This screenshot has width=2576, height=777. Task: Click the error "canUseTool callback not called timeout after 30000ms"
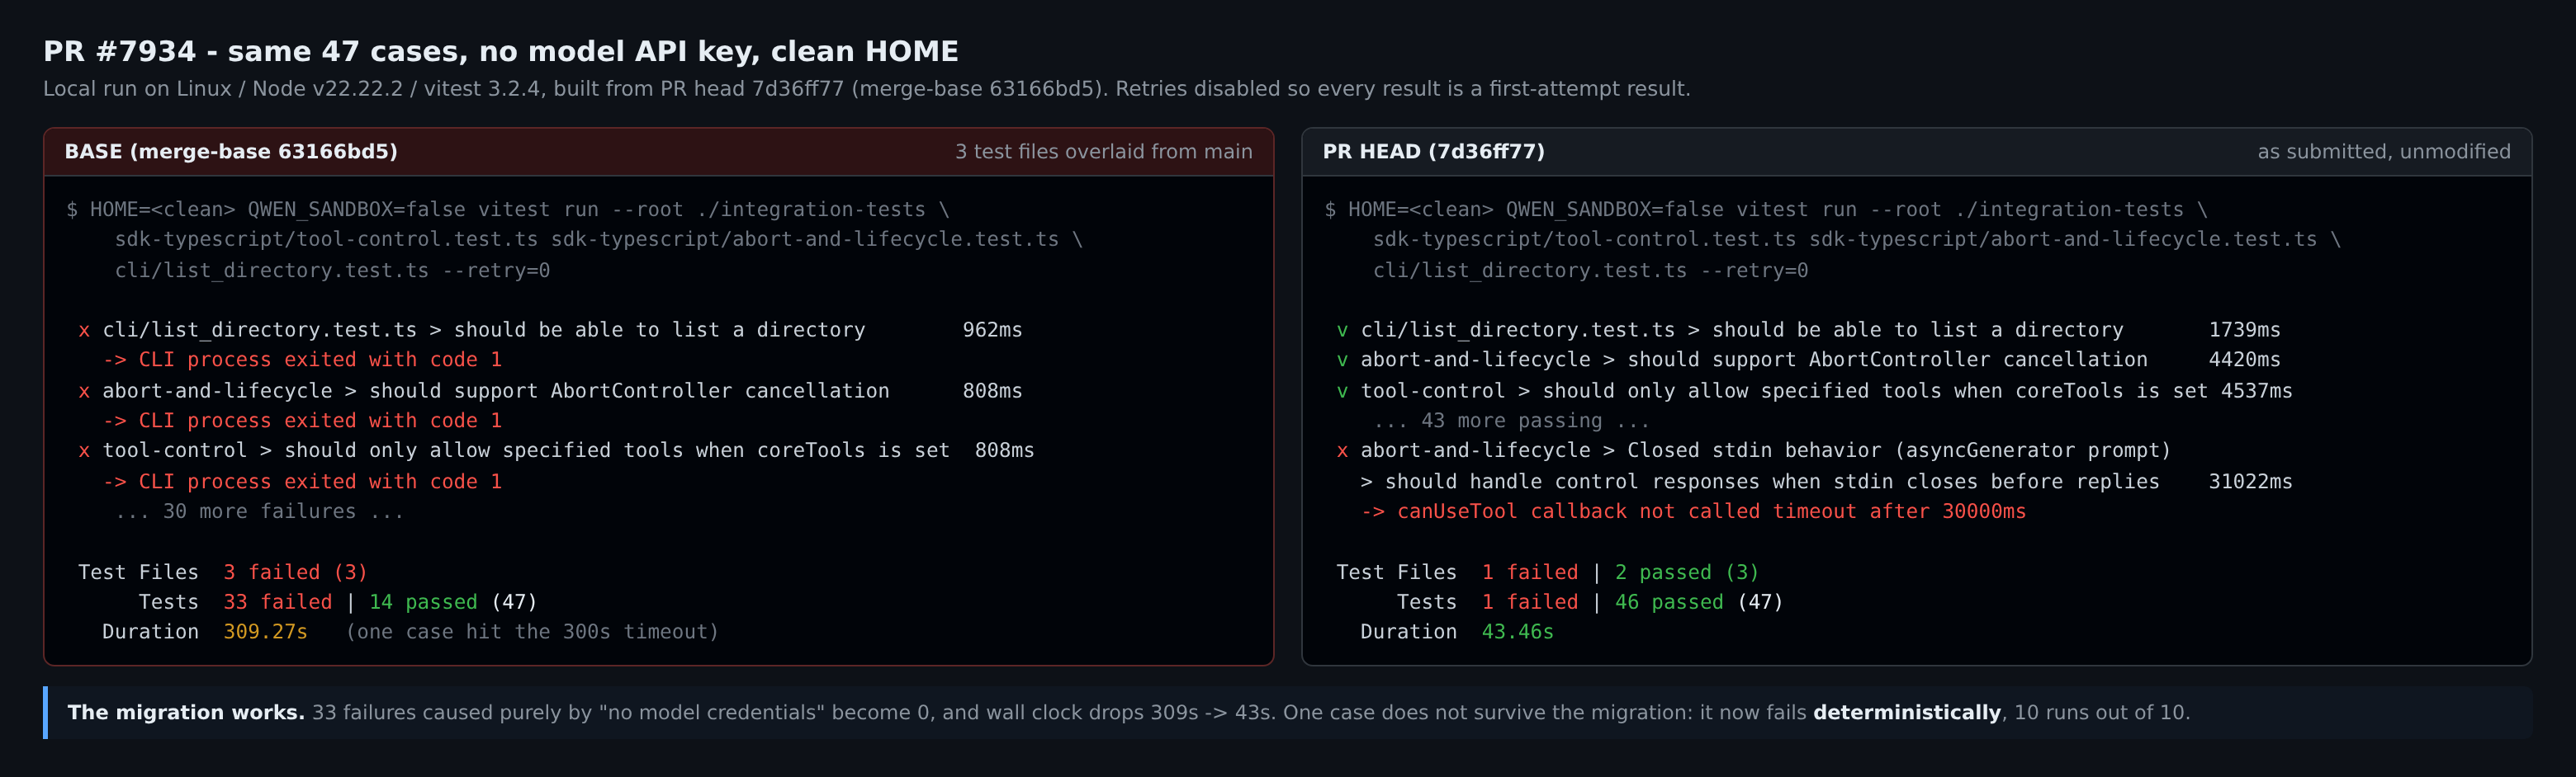1694,511
